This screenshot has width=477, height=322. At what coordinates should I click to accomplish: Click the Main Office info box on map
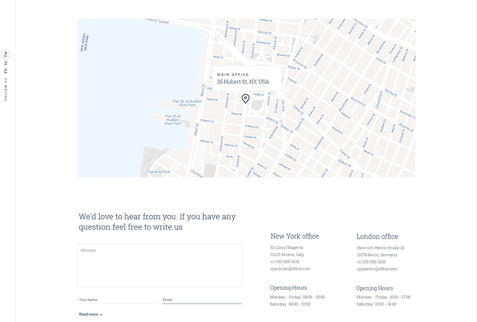pyautogui.click(x=247, y=78)
